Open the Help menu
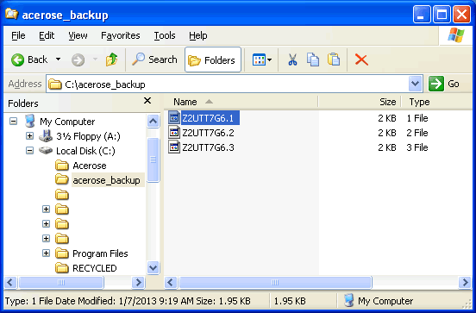 pyautogui.click(x=198, y=35)
